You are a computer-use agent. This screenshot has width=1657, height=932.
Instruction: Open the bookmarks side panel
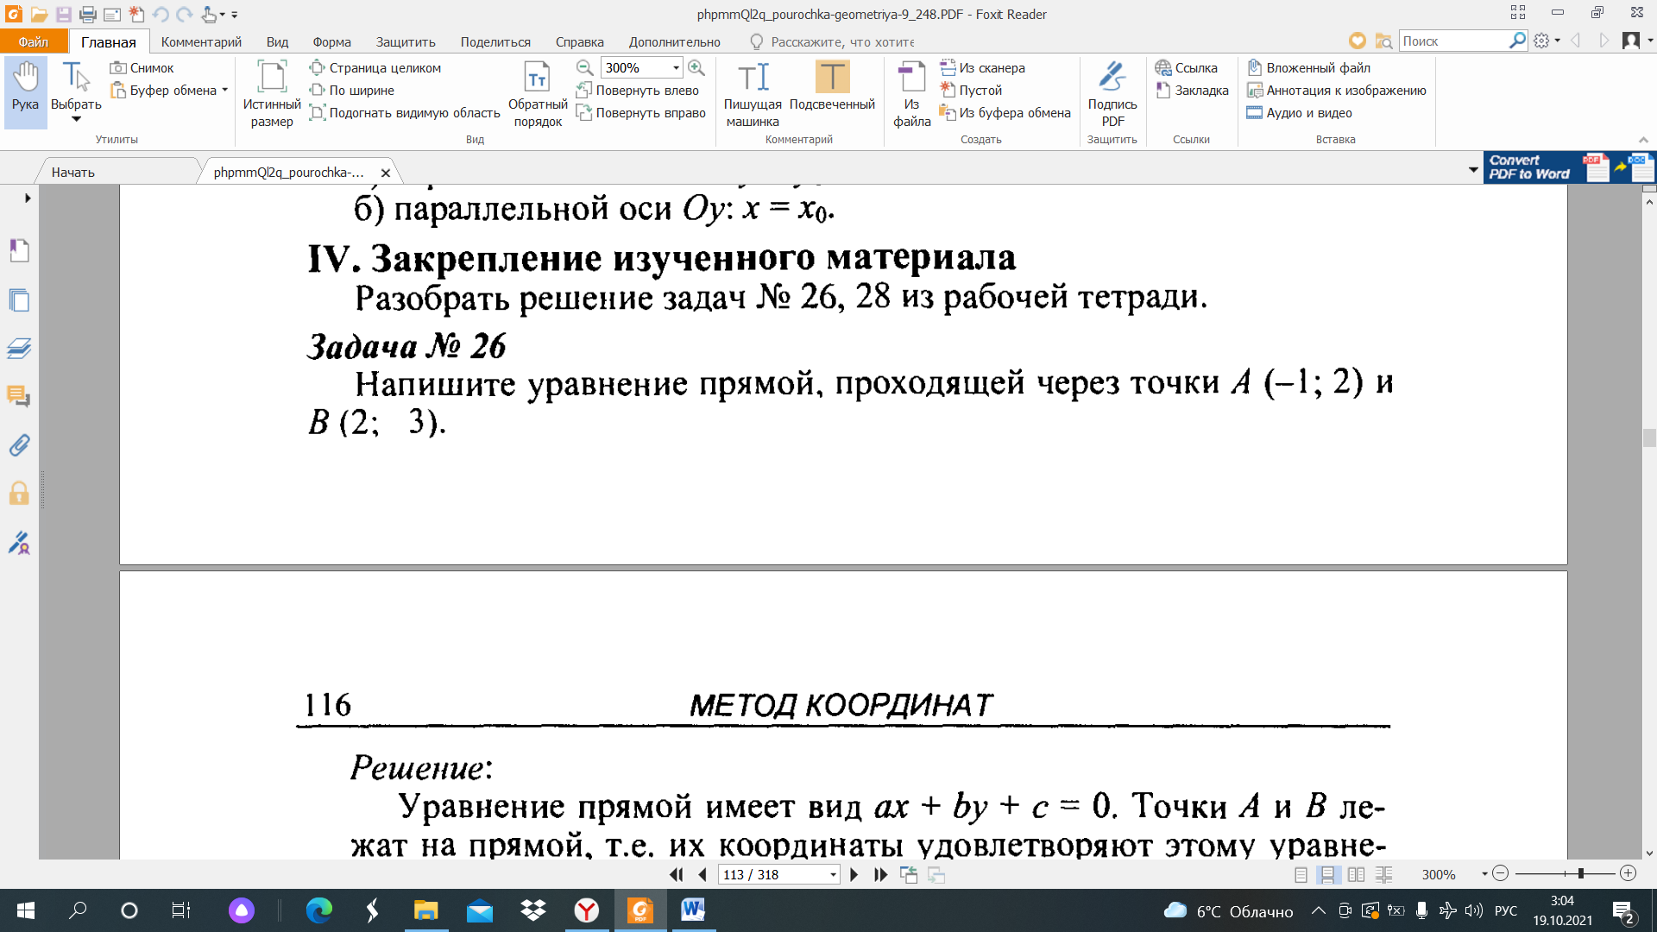point(19,251)
